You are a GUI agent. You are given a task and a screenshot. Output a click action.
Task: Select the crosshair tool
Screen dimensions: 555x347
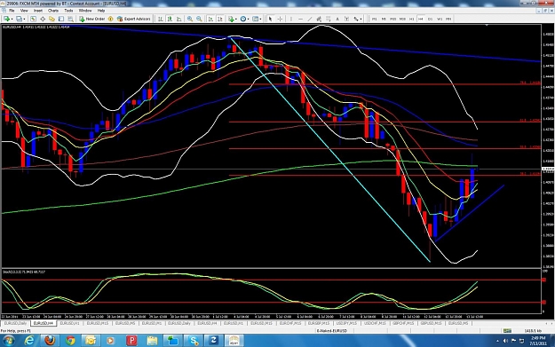point(280,19)
